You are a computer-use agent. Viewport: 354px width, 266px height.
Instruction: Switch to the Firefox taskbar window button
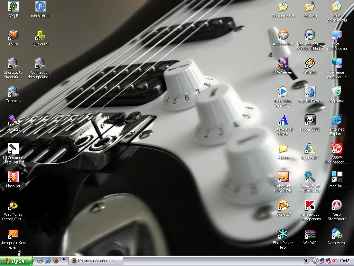(x=95, y=261)
